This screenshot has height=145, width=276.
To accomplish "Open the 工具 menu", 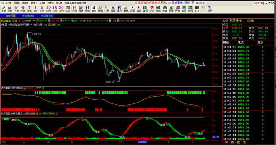I will pyautogui.click(x=42, y=3).
